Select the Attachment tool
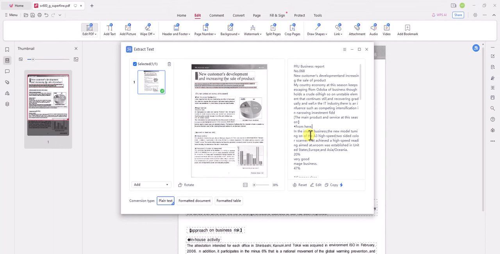The height and width of the screenshot is (254, 500). [357, 29]
